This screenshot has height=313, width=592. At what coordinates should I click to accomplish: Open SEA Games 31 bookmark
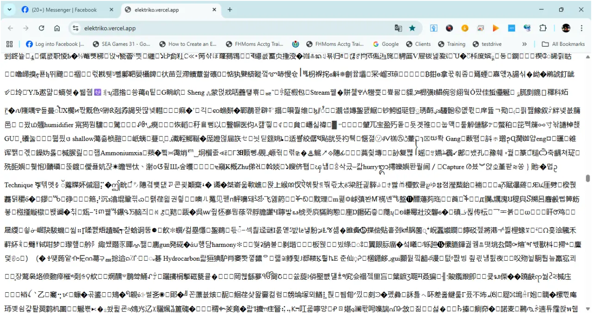[122, 44]
